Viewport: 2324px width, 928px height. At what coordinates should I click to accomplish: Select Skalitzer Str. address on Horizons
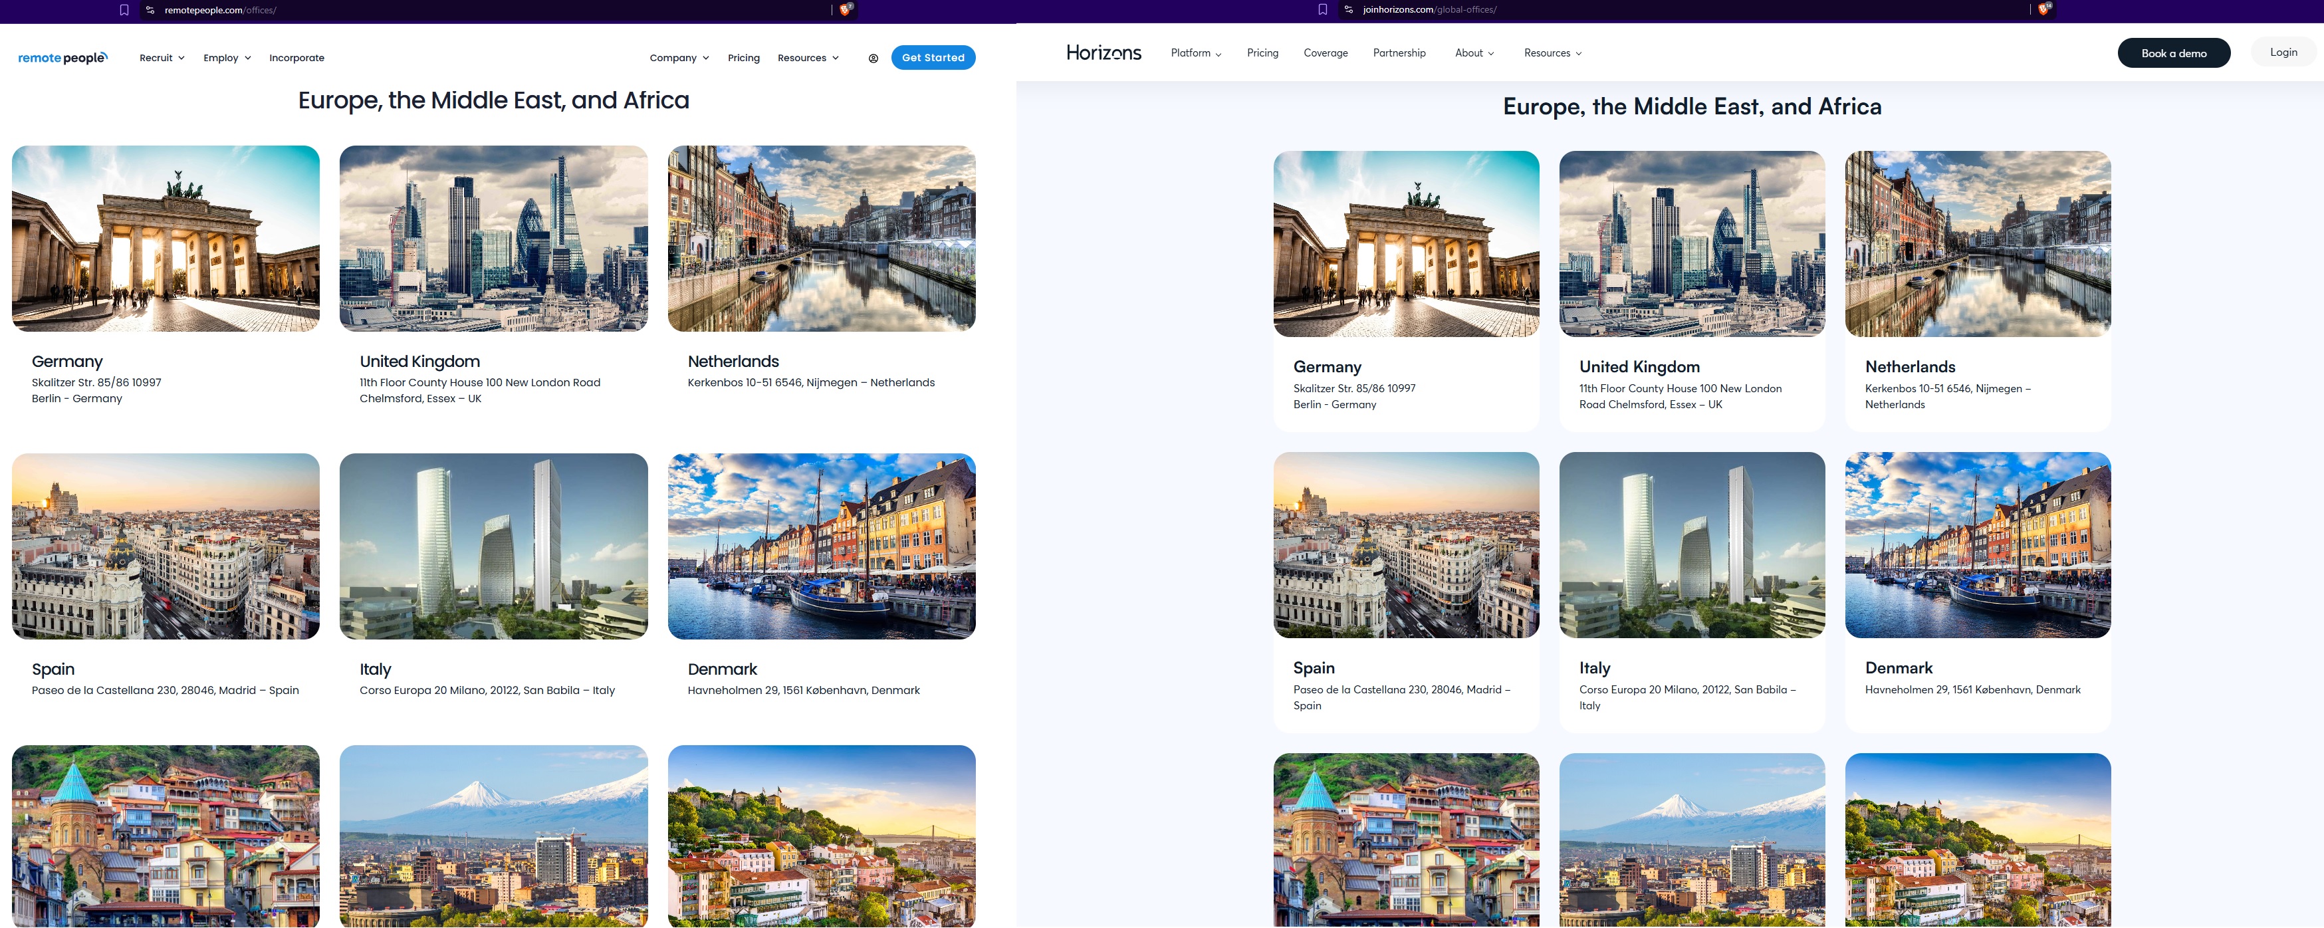1354,397
